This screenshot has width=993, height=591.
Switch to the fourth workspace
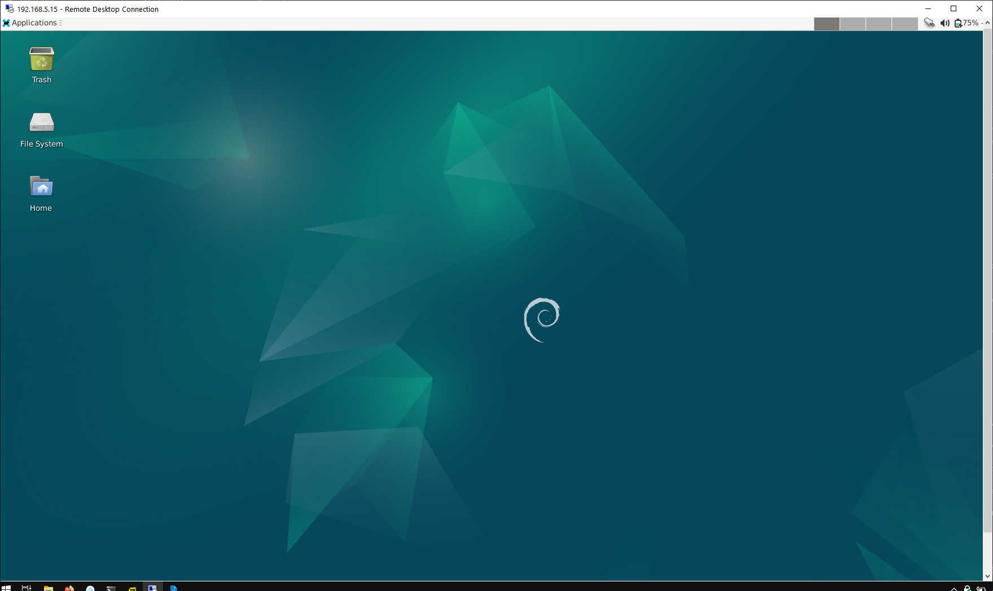[x=904, y=24]
